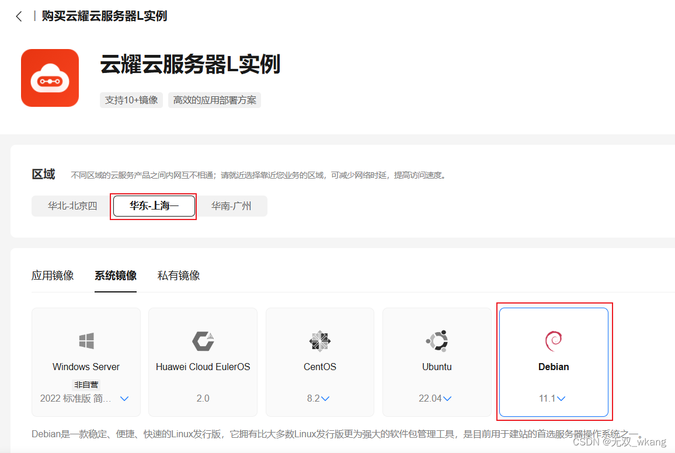Image resolution: width=675 pixels, height=453 pixels.
Task: Click the CentOS logo icon
Action: pyautogui.click(x=320, y=341)
